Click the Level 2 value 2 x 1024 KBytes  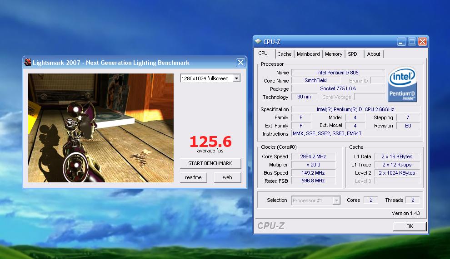pyautogui.click(x=397, y=173)
